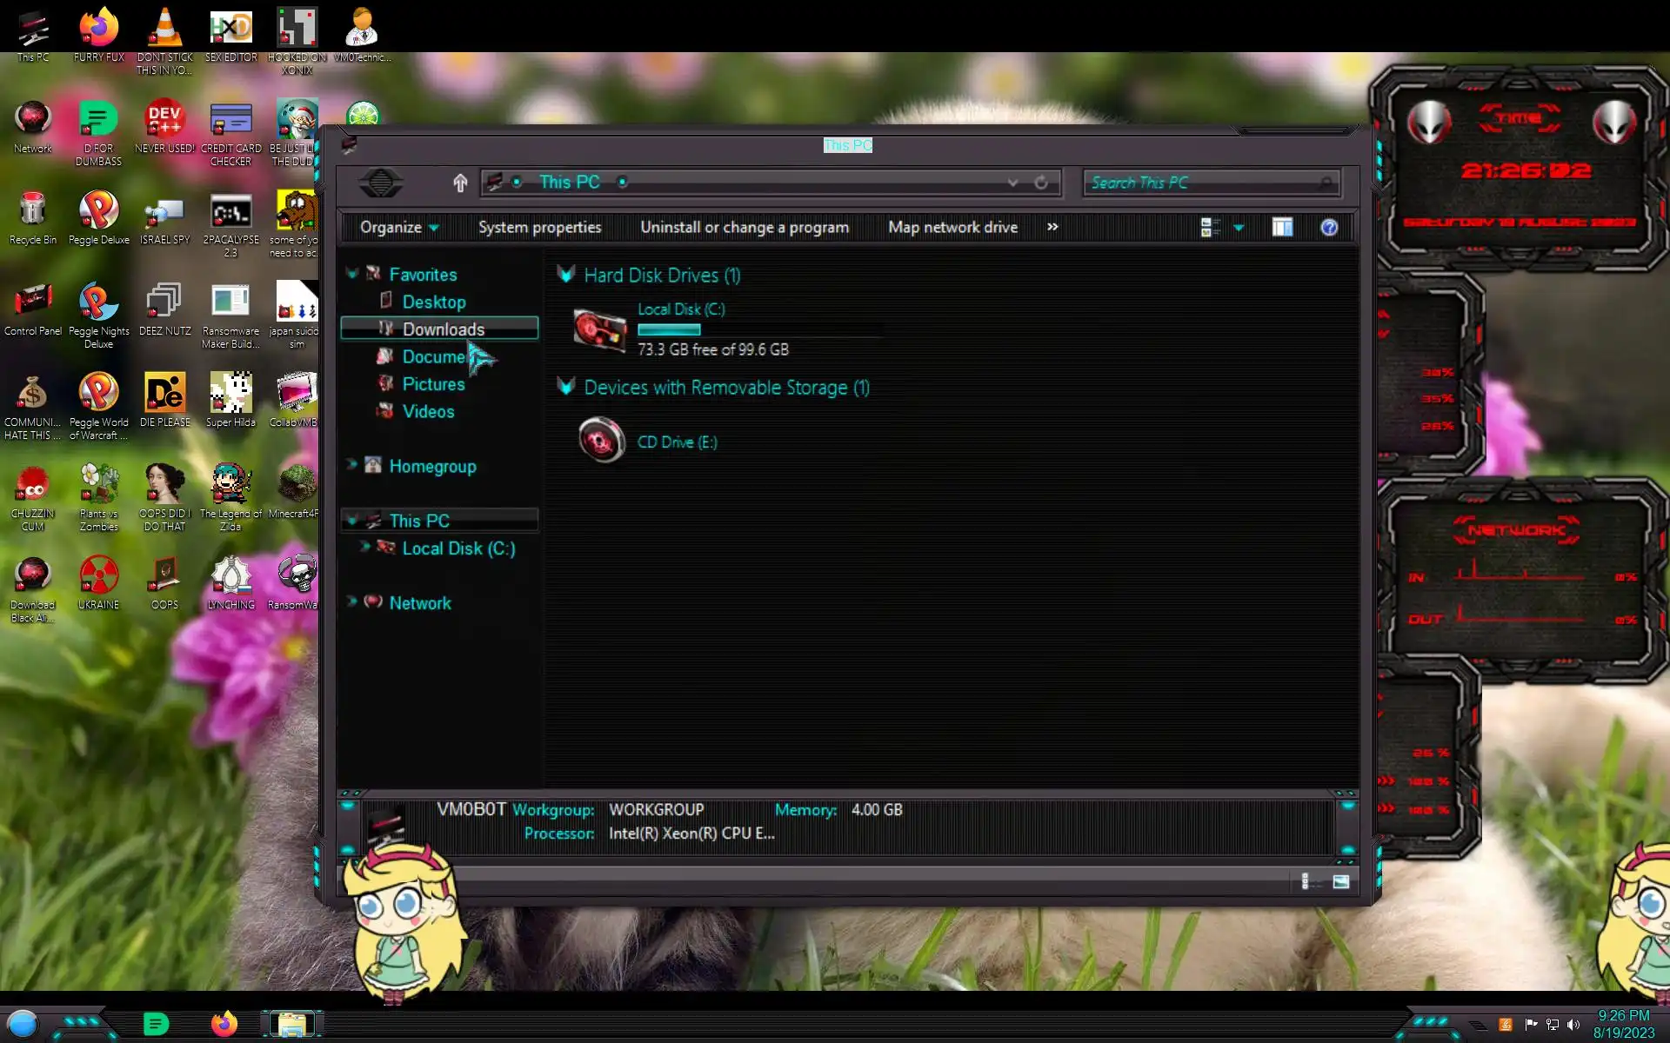Viewport: 1670px width, 1043px height.
Task: Select Pictures in Favorites sidebar
Action: (x=433, y=384)
